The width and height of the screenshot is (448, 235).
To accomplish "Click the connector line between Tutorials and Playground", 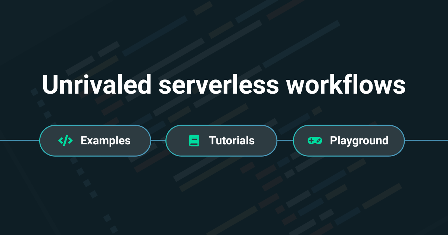I will [284, 141].
